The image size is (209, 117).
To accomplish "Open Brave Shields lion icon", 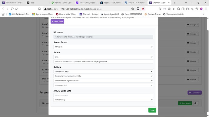I will 138,9.
